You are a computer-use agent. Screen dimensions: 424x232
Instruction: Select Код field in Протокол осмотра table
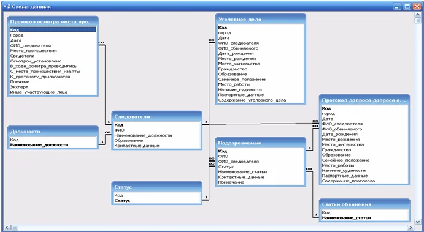pyautogui.click(x=53, y=30)
